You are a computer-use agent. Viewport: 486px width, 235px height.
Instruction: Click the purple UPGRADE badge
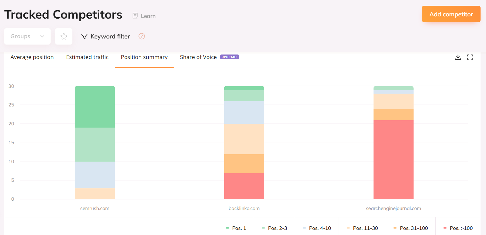(229, 57)
